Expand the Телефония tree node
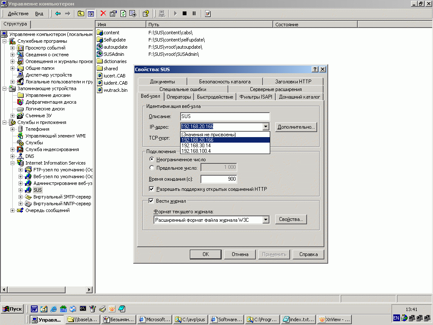This screenshot has height=325, width=433. click(12, 129)
